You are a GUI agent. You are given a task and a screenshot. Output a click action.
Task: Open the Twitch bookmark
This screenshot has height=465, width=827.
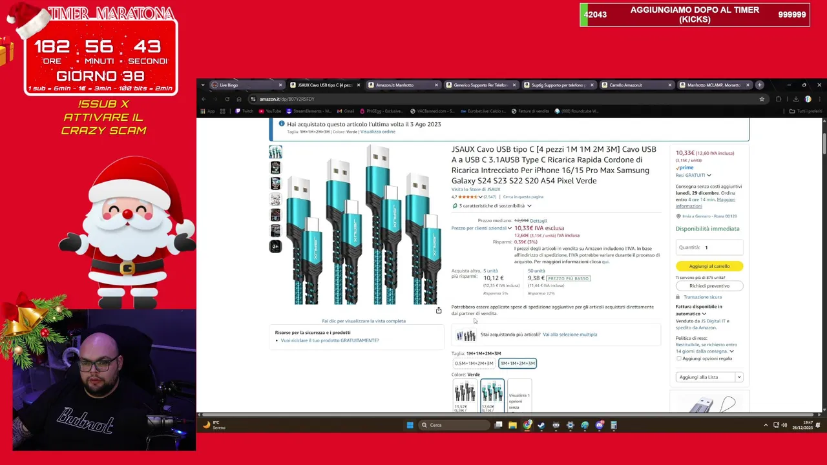click(244, 111)
